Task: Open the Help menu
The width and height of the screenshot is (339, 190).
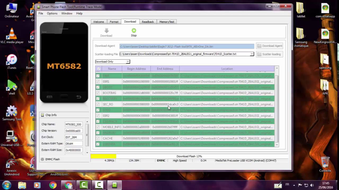Action: click(x=79, y=13)
